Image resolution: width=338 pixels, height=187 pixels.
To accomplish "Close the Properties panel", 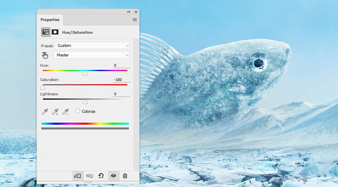I will [136, 12].
